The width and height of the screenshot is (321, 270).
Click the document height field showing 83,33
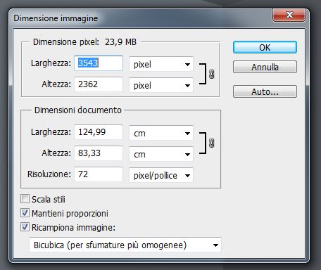pyautogui.click(x=99, y=153)
